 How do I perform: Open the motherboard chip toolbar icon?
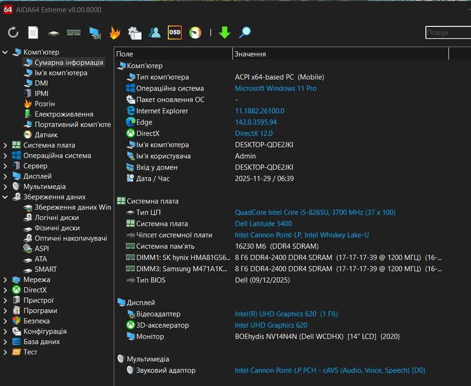pyautogui.click(x=53, y=33)
